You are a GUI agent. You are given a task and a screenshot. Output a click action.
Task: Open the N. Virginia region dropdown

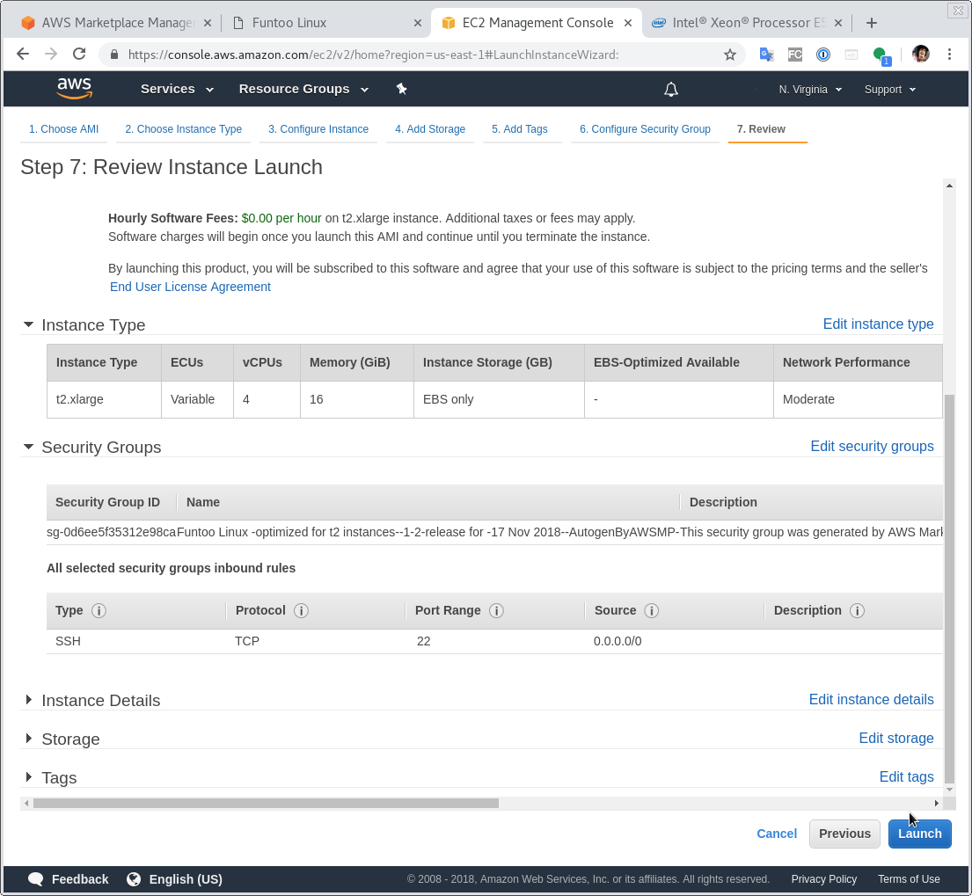pos(810,89)
